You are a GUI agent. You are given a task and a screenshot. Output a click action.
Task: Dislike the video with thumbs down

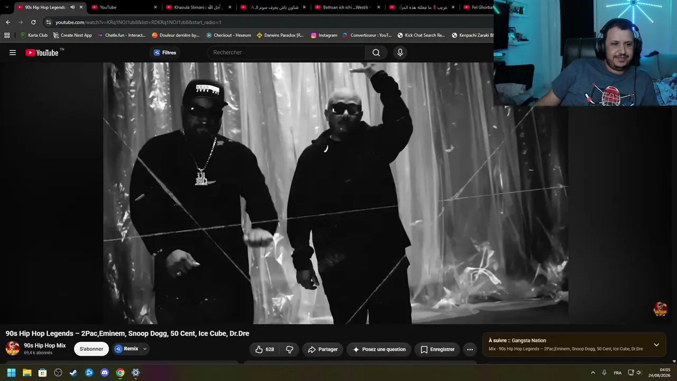(289, 349)
